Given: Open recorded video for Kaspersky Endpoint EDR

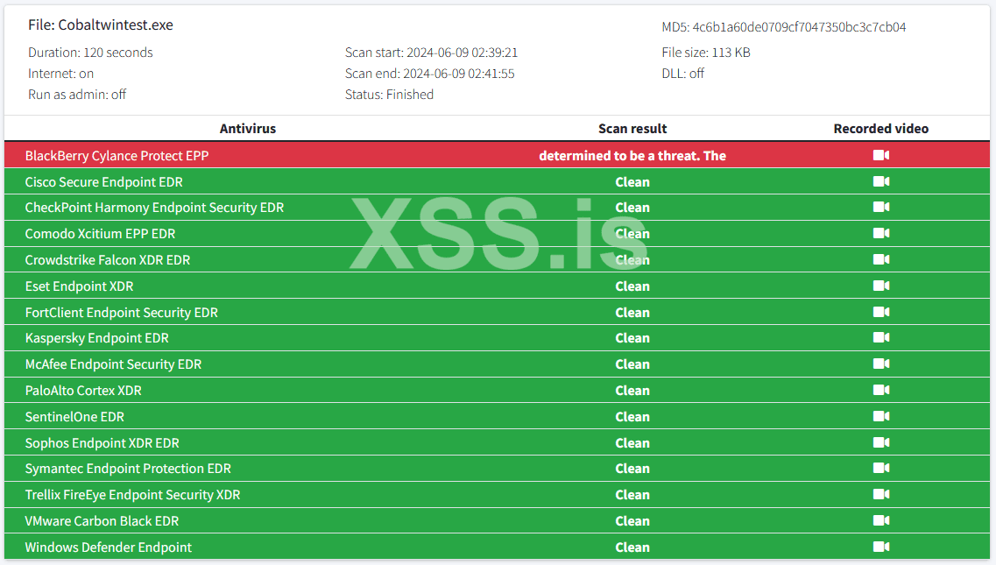Looking at the screenshot, I should click(x=881, y=337).
